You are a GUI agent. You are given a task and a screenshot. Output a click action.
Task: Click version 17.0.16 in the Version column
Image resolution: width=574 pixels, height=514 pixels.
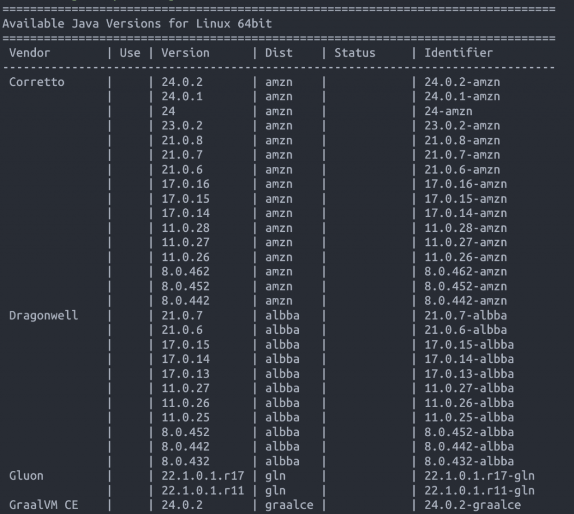pos(186,184)
